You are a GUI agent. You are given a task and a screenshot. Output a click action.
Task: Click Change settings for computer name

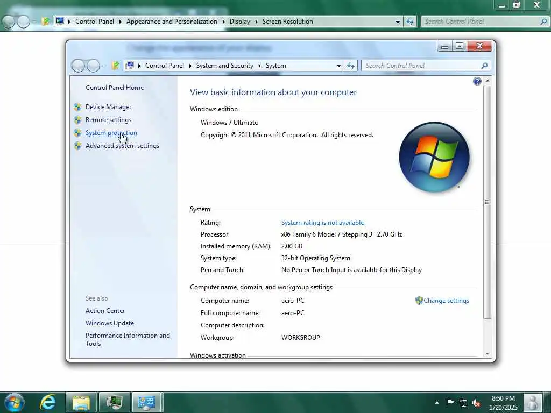[446, 301]
